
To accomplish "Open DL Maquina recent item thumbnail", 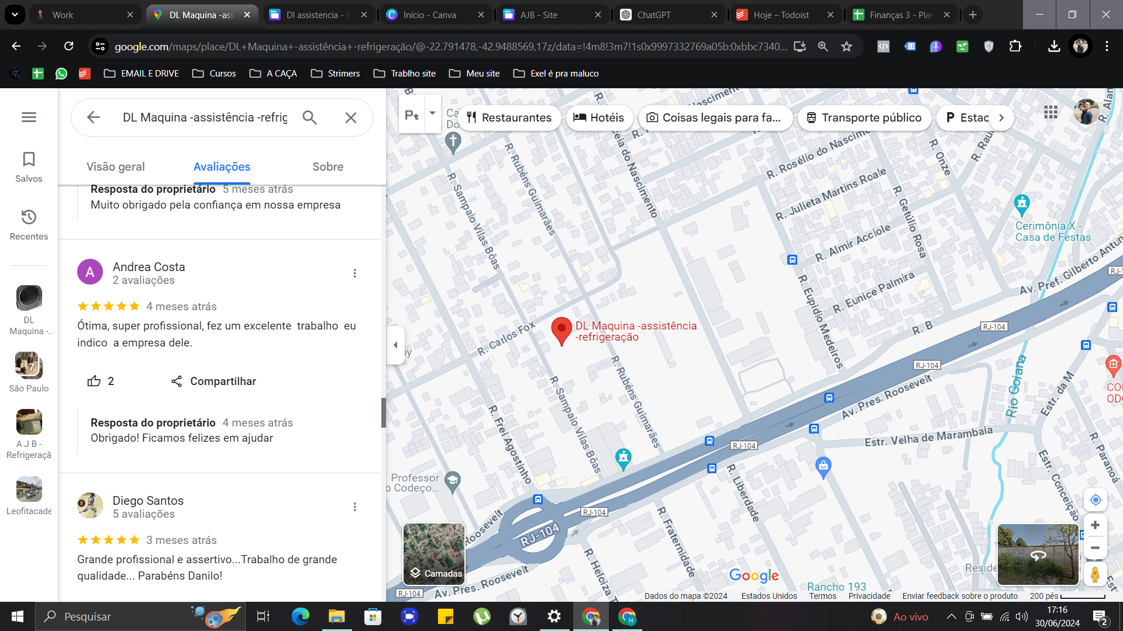I will point(29,298).
